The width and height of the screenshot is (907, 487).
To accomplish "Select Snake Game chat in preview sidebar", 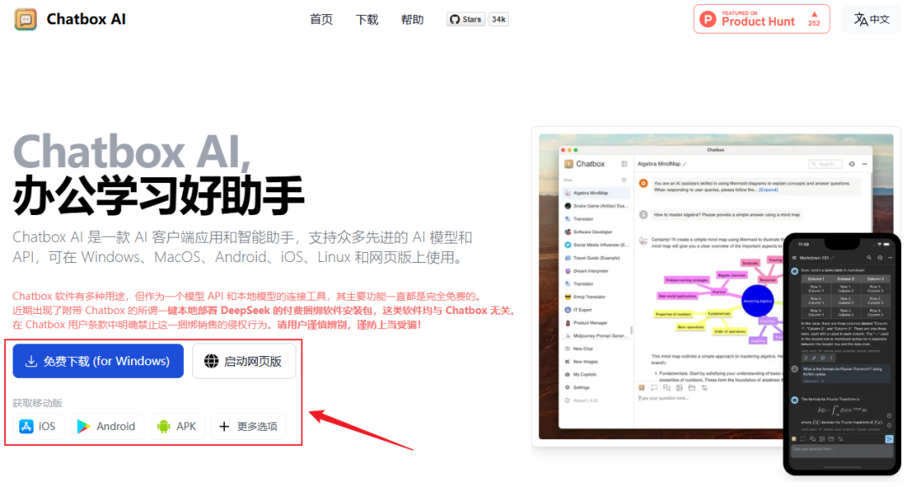I will point(595,206).
